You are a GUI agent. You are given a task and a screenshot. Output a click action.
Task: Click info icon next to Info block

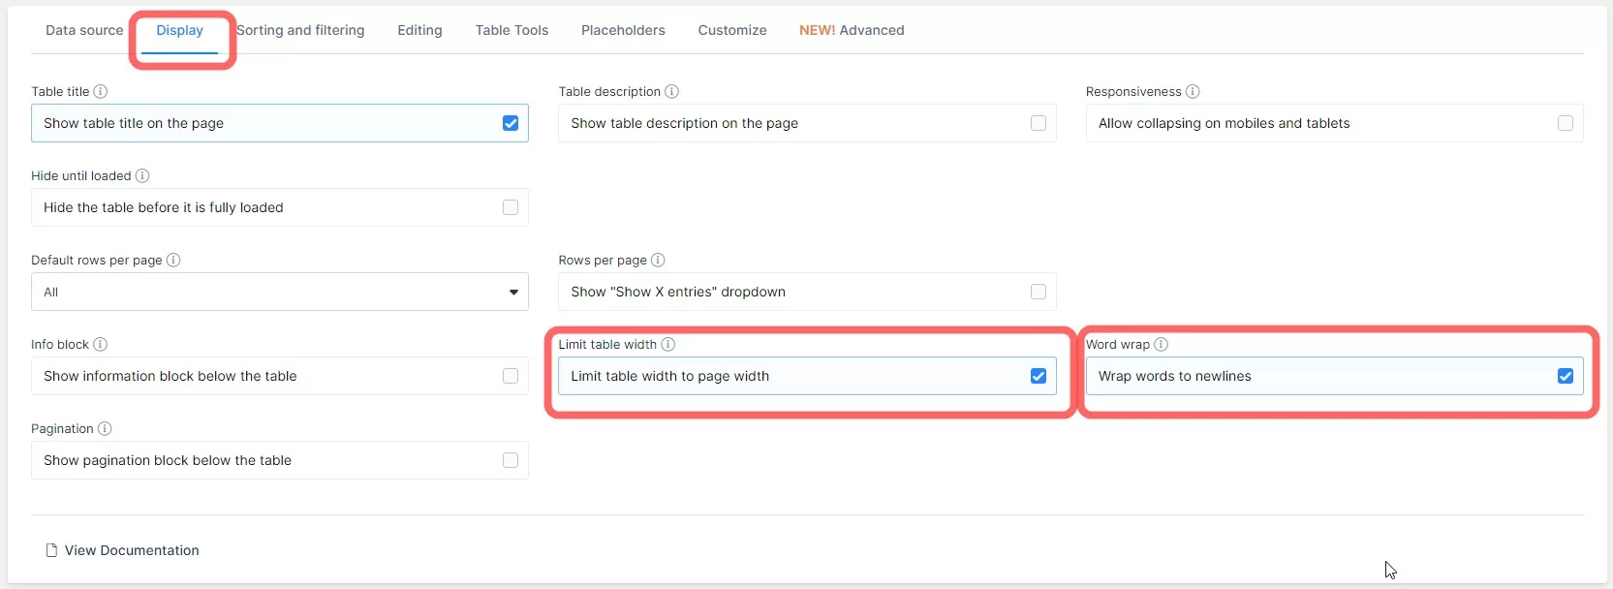(100, 345)
